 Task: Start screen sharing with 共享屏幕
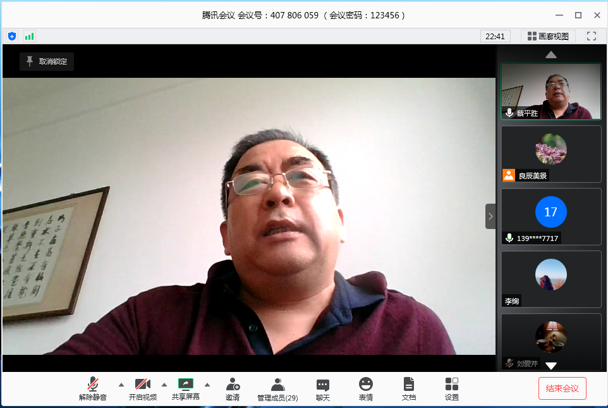[186, 388]
